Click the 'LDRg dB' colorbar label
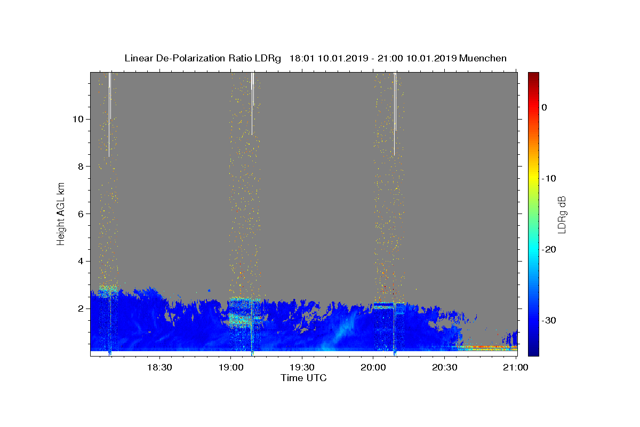The width and height of the screenshot is (640, 427). point(561,215)
